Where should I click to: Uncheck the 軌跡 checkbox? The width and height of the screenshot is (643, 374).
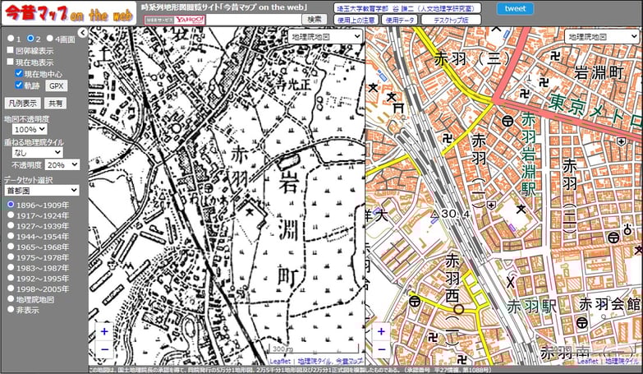point(19,85)
